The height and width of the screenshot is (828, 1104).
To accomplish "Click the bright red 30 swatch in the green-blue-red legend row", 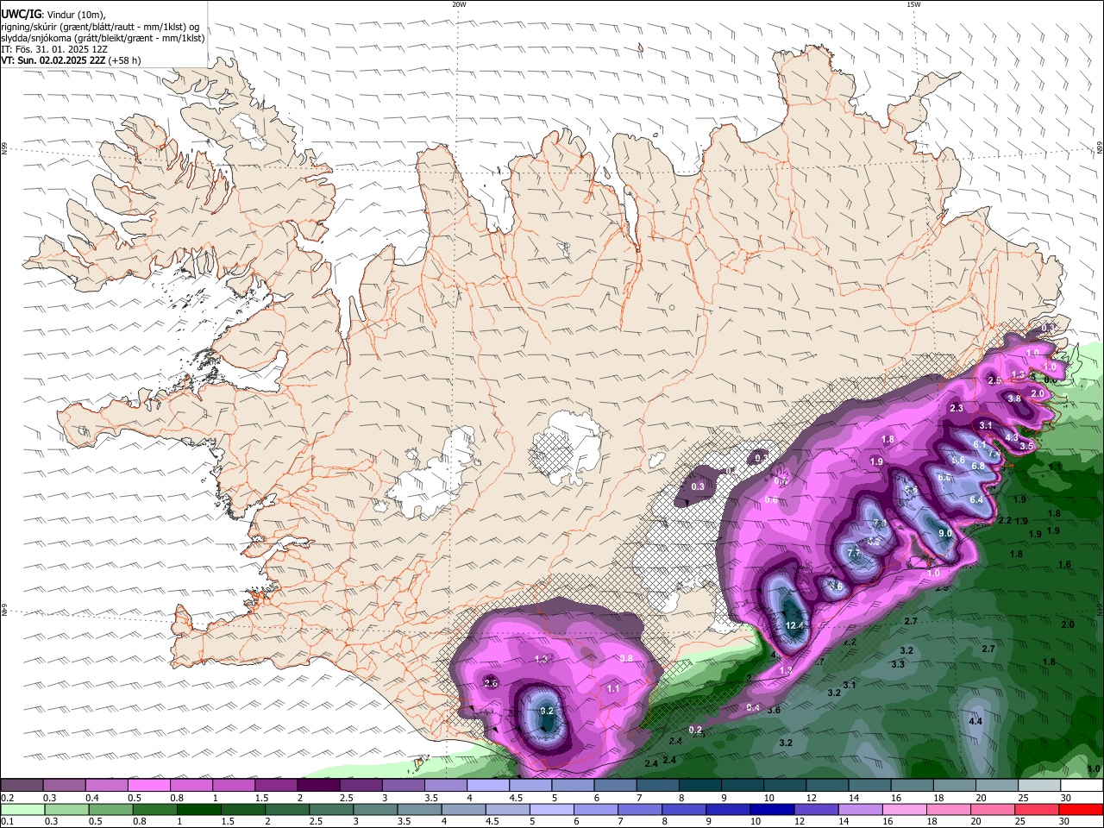I will pos(1082,809).
